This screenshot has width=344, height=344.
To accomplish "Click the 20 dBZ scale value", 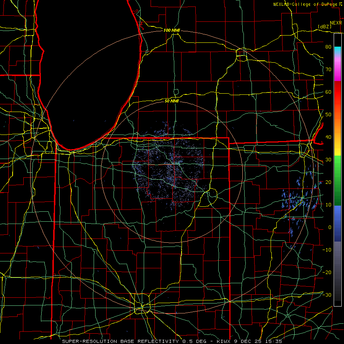I will pos(328,182).
